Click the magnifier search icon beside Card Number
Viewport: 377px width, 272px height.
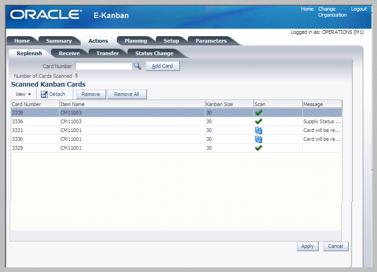(138, 66)
